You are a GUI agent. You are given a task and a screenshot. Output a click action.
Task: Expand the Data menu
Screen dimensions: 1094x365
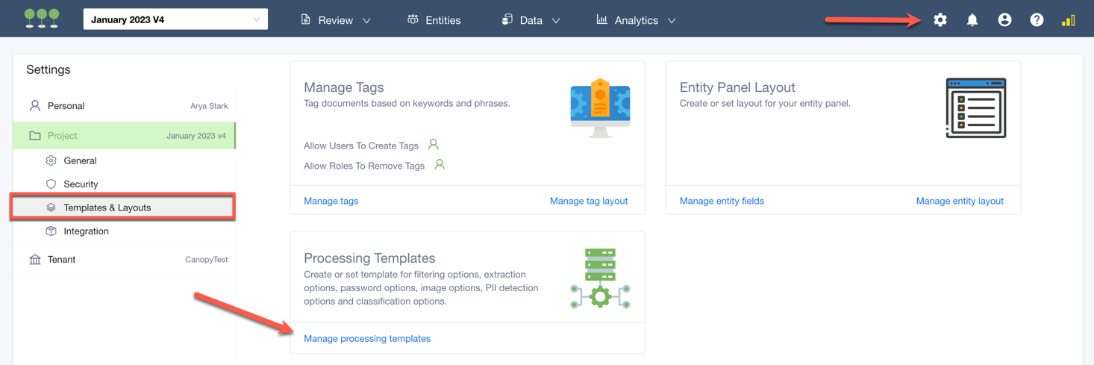(x=531, y=20)
